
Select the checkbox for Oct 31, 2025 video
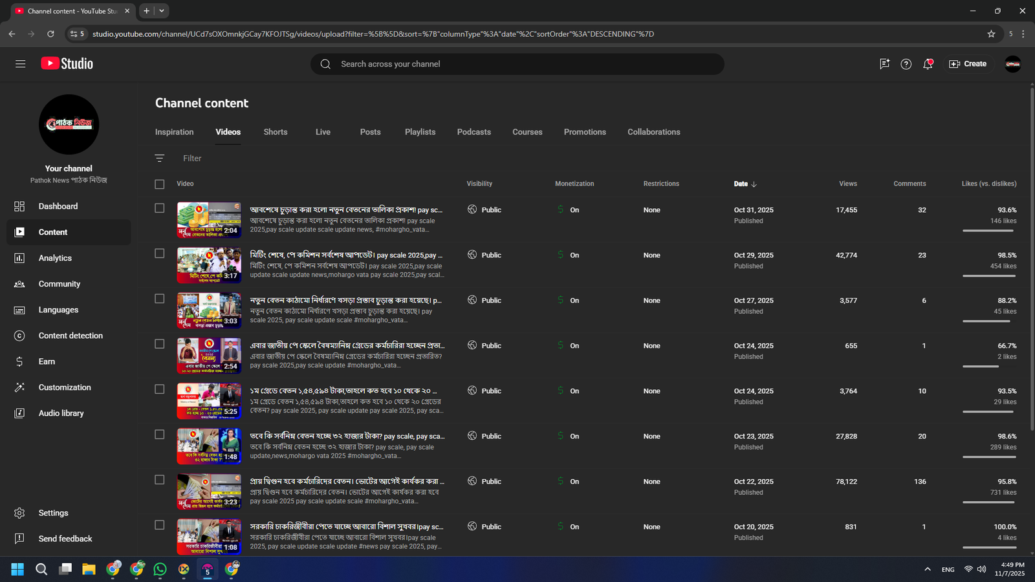pyautogui.click(x=160, y=208)
